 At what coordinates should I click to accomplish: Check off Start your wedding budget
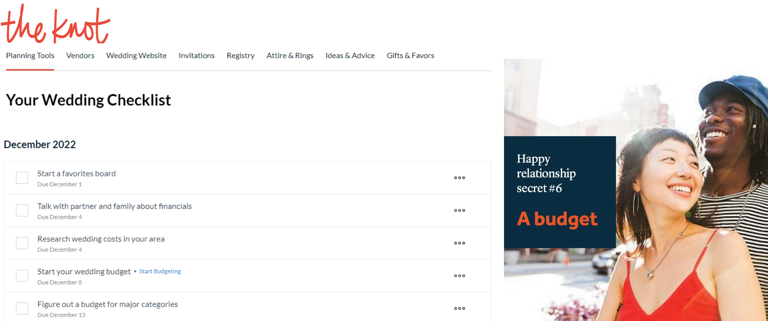coord(22,276)
